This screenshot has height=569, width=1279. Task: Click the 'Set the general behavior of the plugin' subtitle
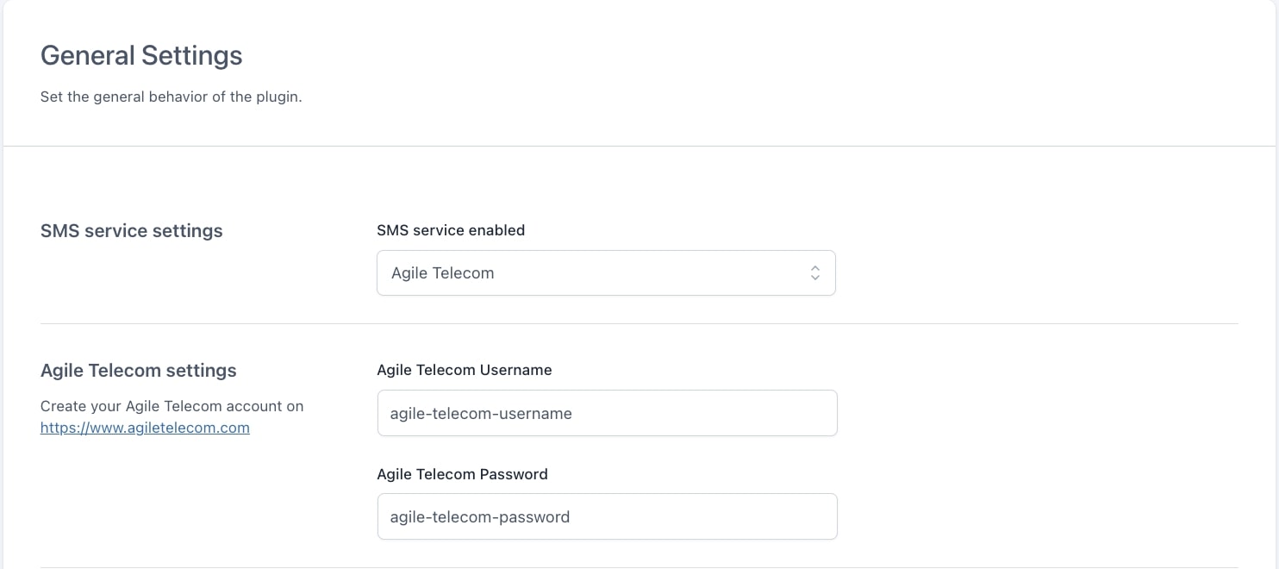click(171, 97)
